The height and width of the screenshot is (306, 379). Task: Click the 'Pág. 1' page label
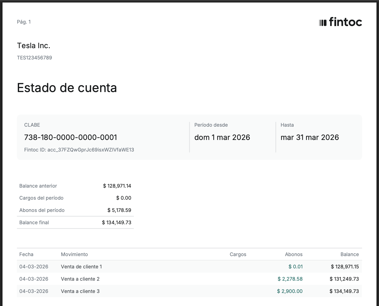(x=24, y=22)
